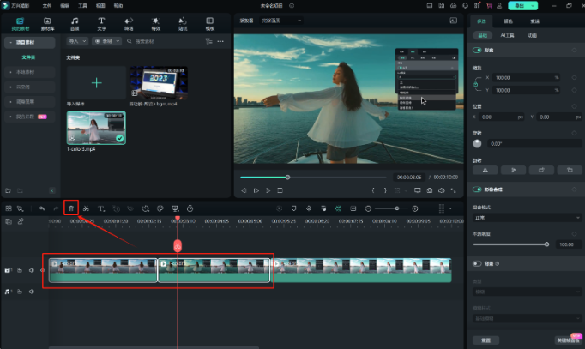This screenshot has width=585, height=349.
Task: Open the Audio (音频) library tab
Action: pyautogui.click(x=75, y=22)
